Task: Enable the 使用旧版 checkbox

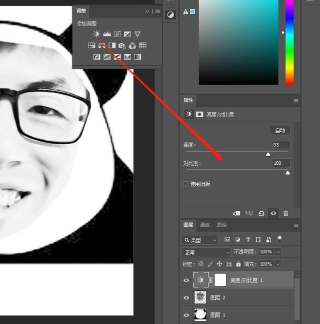Action: click(185, 184)
